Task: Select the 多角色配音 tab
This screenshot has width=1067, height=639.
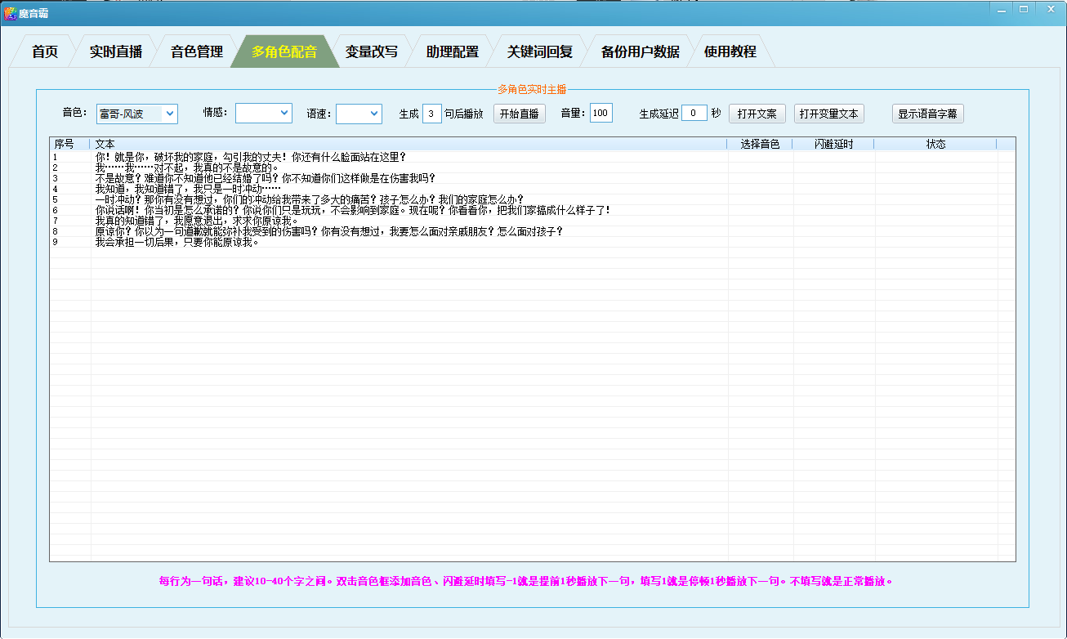Action: click(283, 50)
